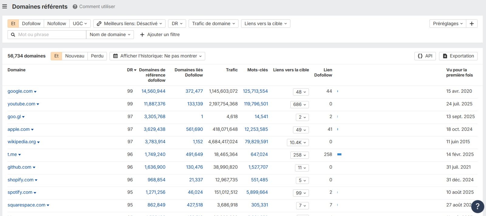Open the round help question mark button

click(477, 206)
